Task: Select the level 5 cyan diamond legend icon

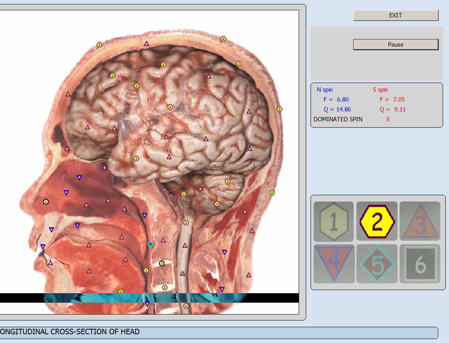Action: click(x=377, y=264)
